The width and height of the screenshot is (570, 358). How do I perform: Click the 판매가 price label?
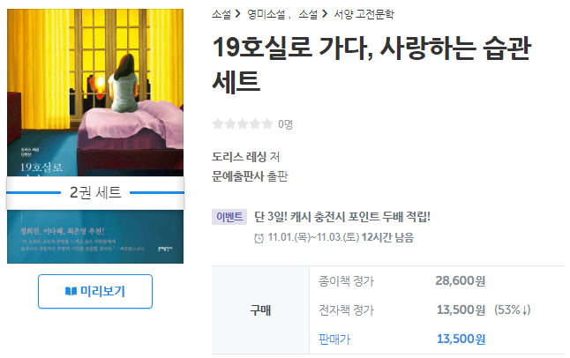tap(334, 339)
